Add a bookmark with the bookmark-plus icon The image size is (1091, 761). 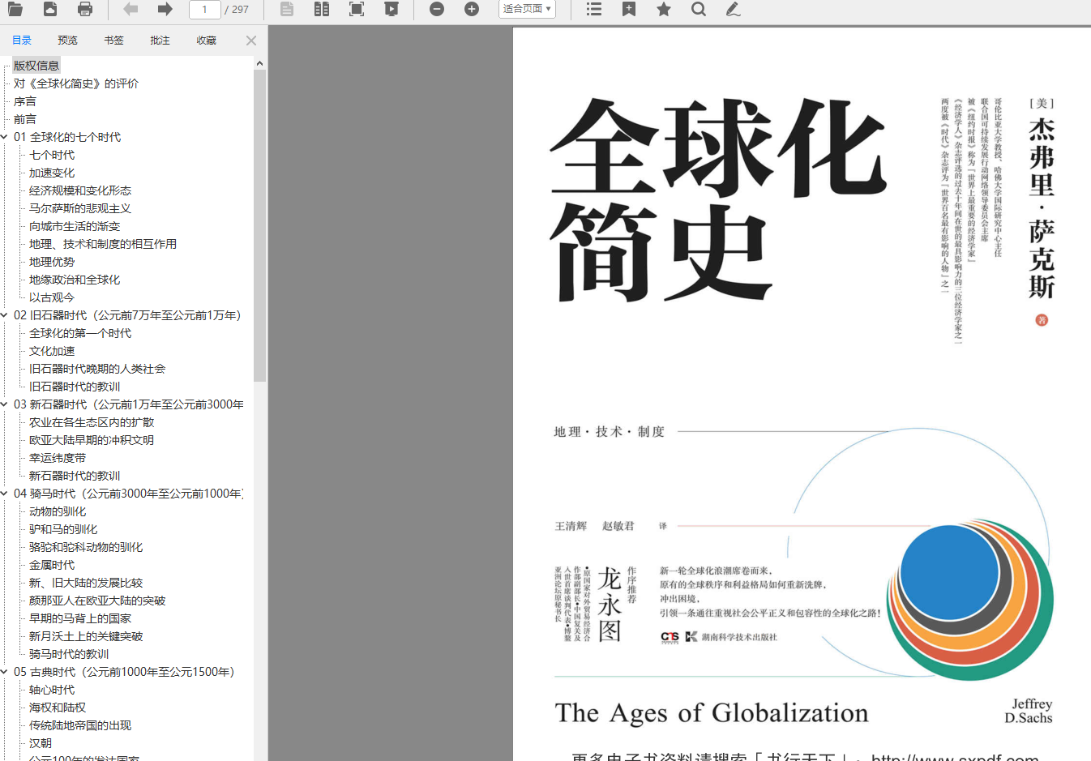(x=629, y=9)
